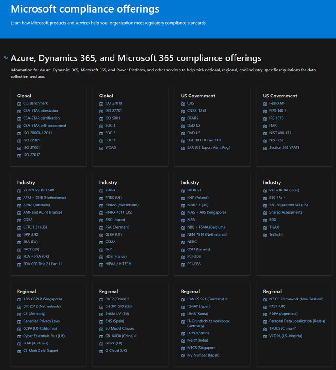Open AFM + DNB (Netherlands) link

(x=44, y=198)
